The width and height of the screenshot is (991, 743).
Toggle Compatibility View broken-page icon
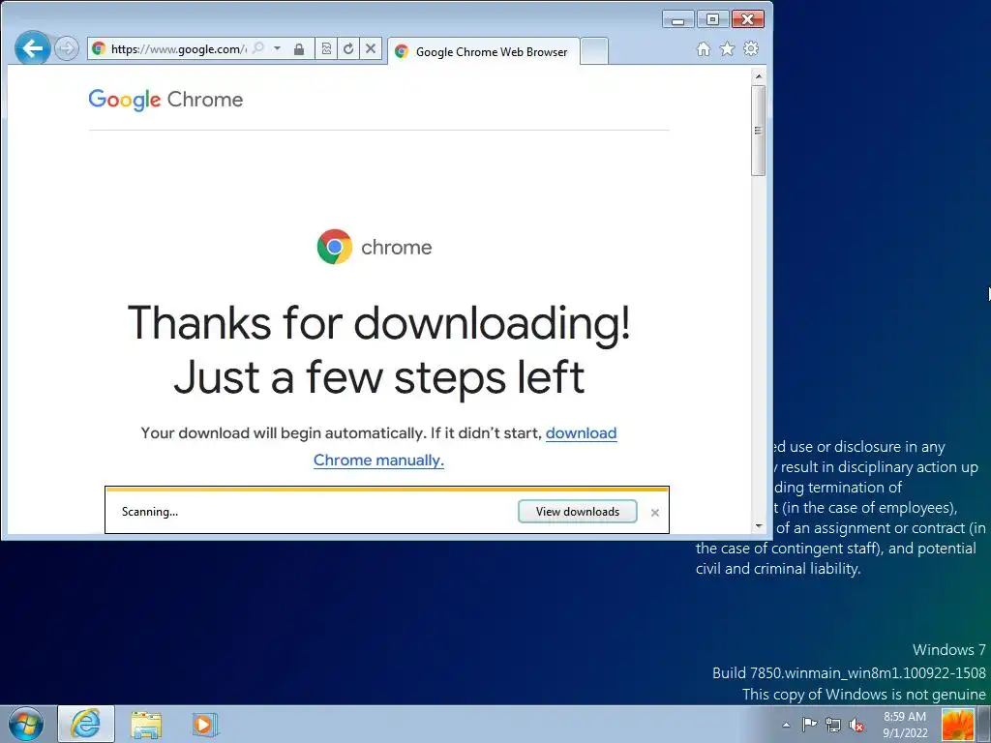326,48
